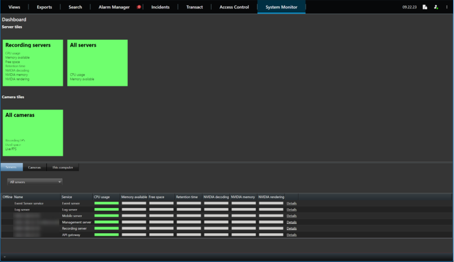Expand the All servers dropdown
454x262 pixels.
pyautogui.click(x=35, y=182)
